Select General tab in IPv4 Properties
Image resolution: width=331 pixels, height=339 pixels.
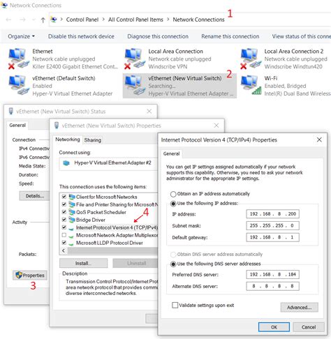point(172,153)
